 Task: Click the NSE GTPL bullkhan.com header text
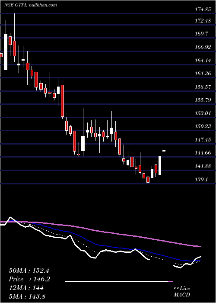tap(31, 5)
